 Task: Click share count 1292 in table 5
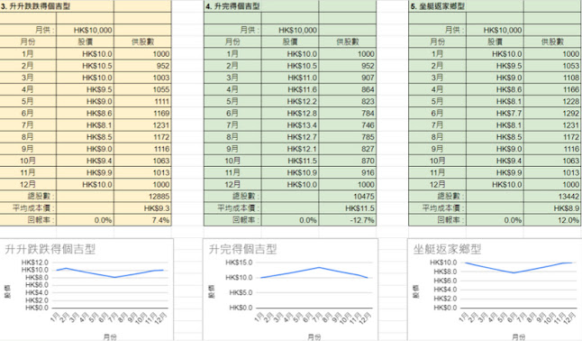click(x=552, y=114)
